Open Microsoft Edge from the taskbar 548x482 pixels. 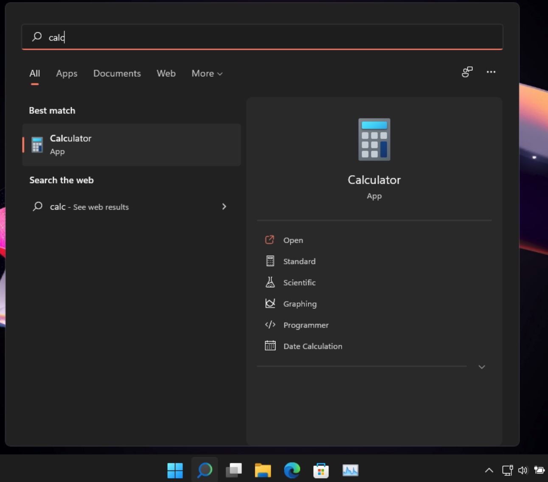(x=292, y=470)
